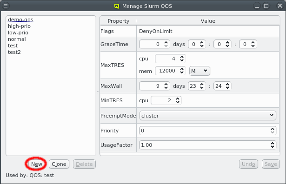Click the DenyOnLimit flags value
This screenshot has height=184, width=286.
coord(156,31)
